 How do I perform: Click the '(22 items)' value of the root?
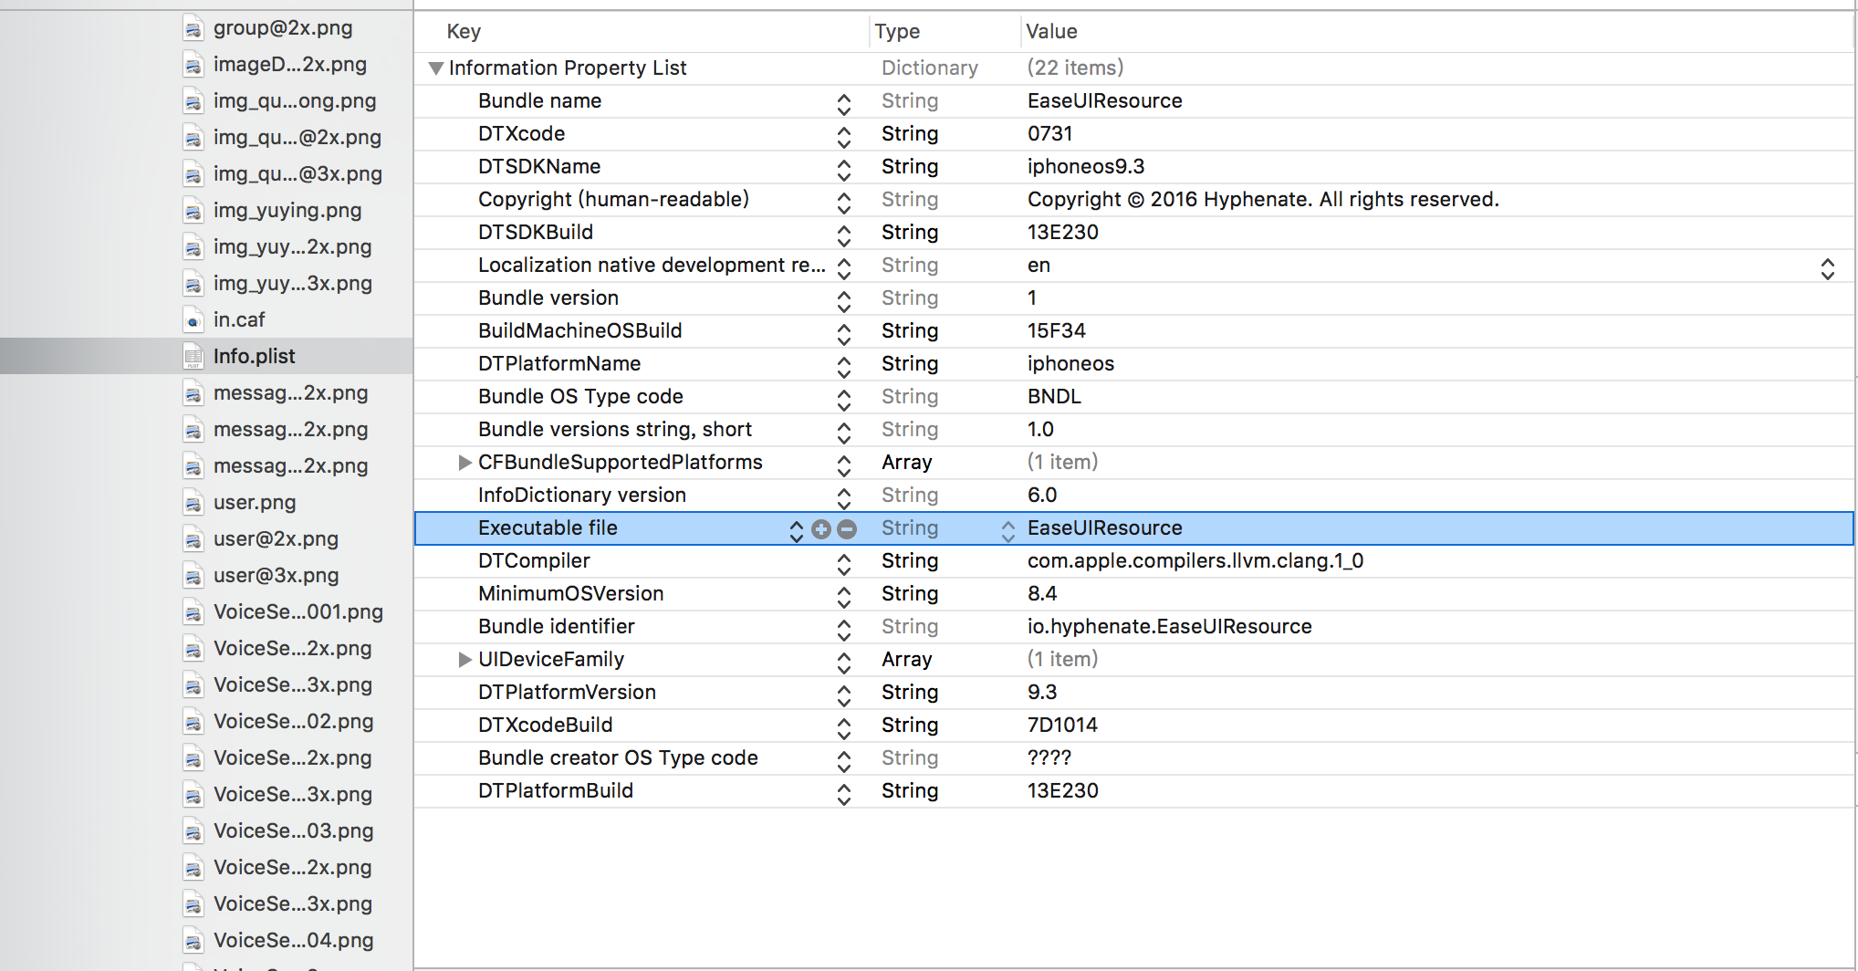(1075, 68)
